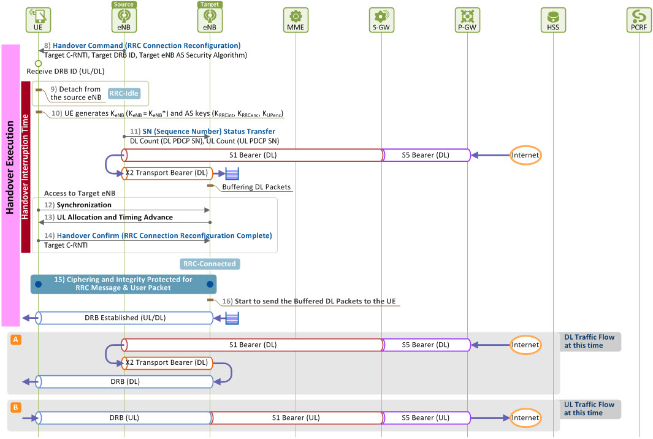Click the S5 Bearer (UL) tube
Viewport: 653px width, 439px height.
pos(425,418)
